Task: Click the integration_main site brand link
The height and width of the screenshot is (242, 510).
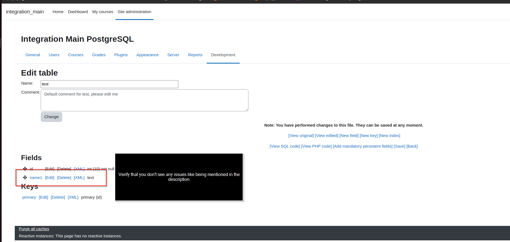Action: pyautogui.click(x=25, y=12)
